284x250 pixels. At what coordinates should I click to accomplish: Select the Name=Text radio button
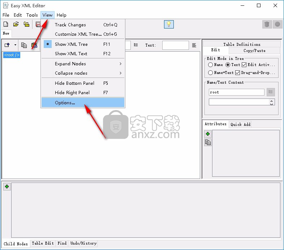point(210,73)
